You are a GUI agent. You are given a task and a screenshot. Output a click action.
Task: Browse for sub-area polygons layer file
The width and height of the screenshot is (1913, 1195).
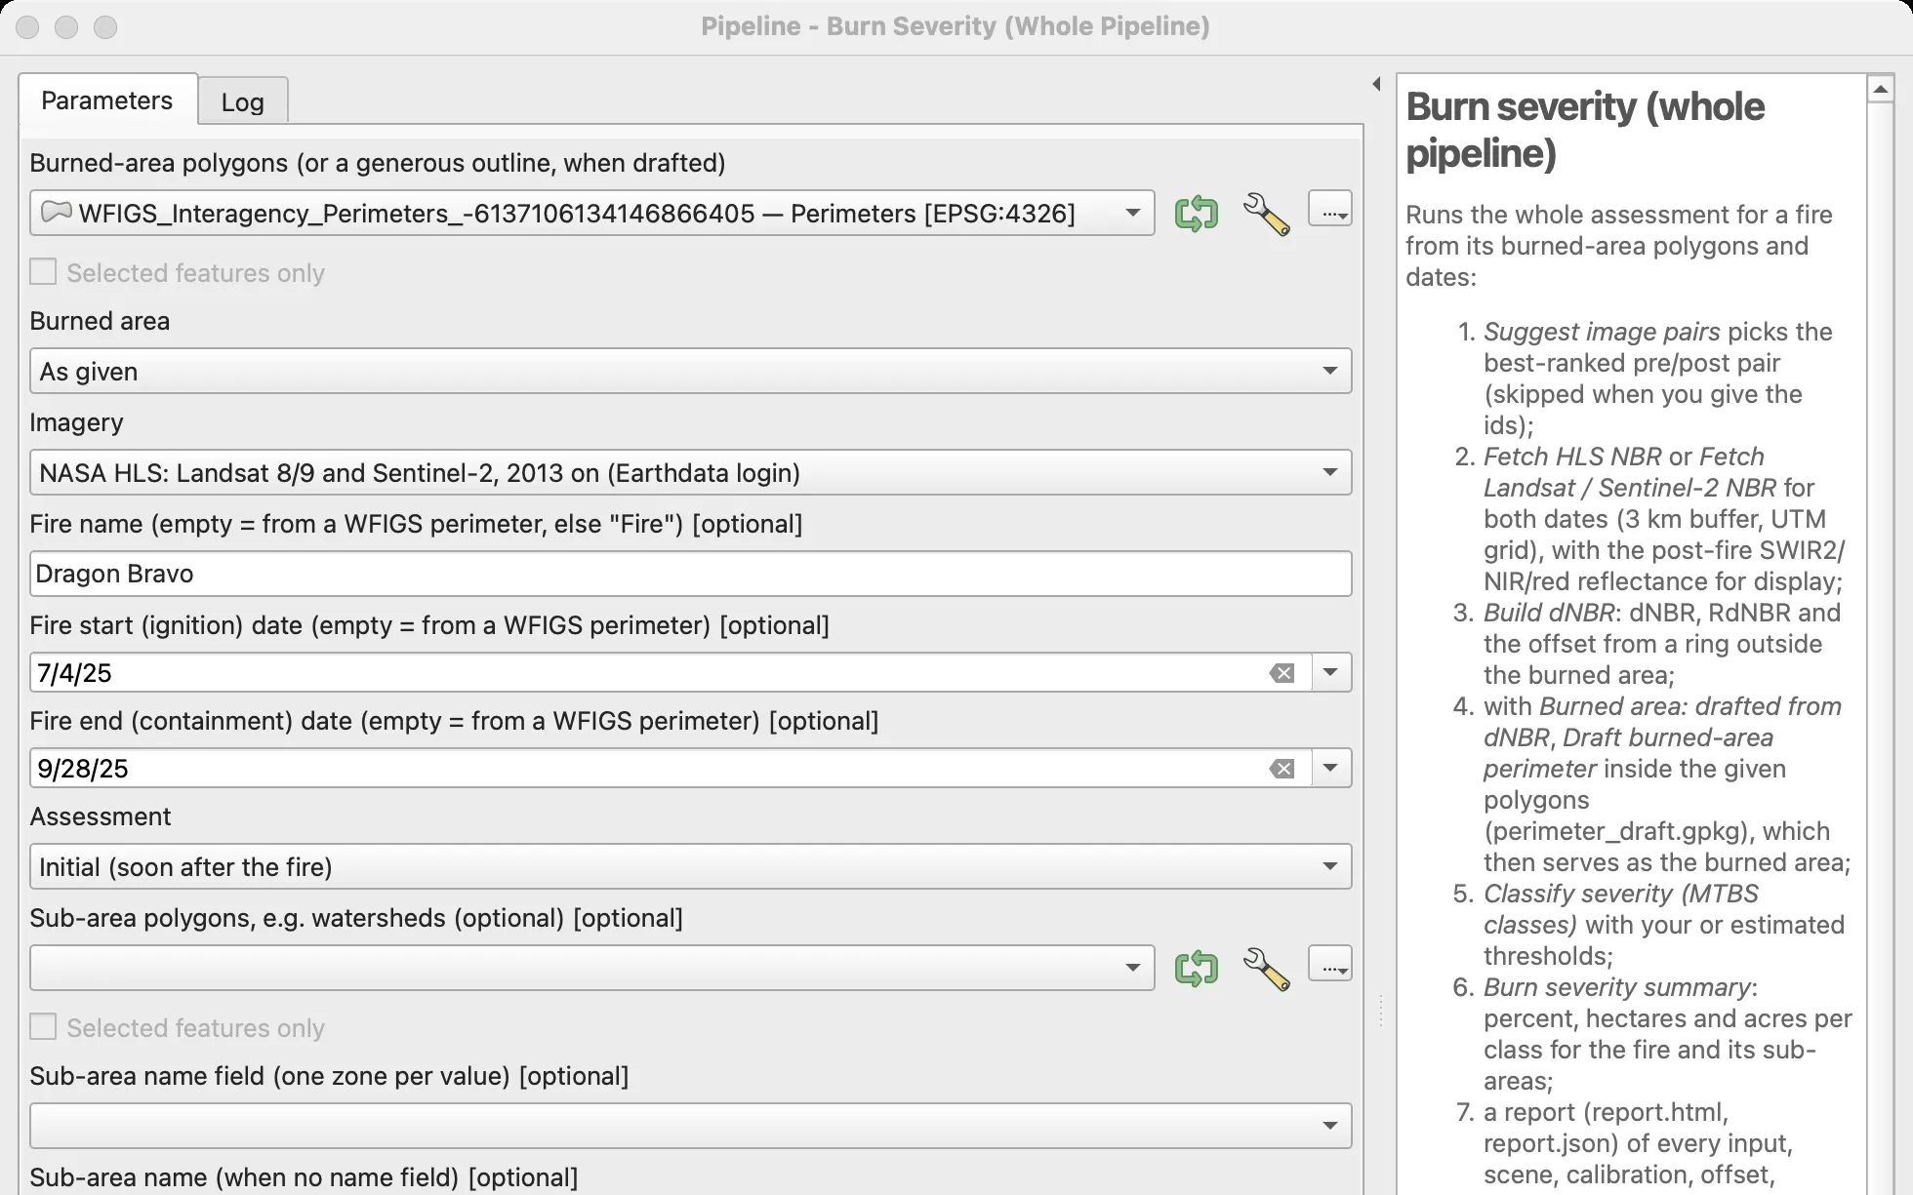1329,964
